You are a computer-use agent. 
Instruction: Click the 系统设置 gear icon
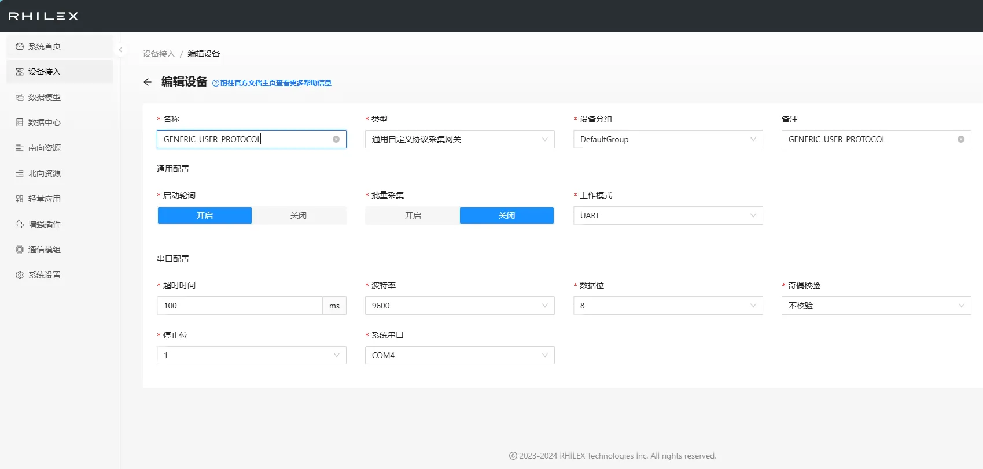[20, 275]
